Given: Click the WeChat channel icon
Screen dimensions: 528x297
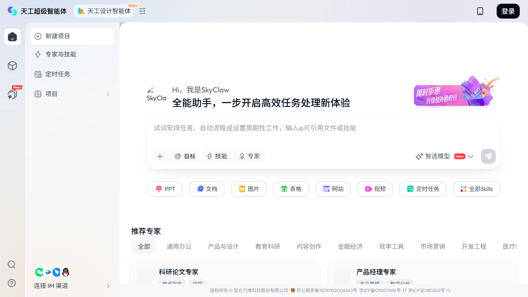Looking at the screenshot, I should click(39, 272).
